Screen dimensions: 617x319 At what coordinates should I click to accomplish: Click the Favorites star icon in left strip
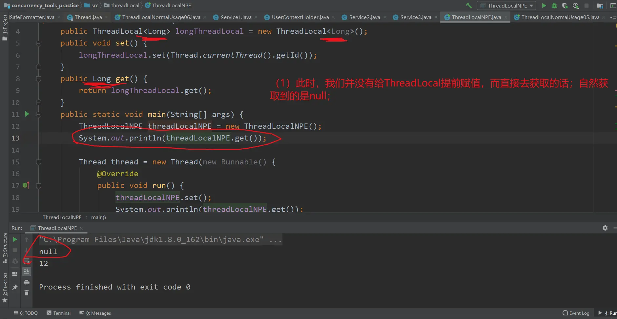(x=5, y=300)
